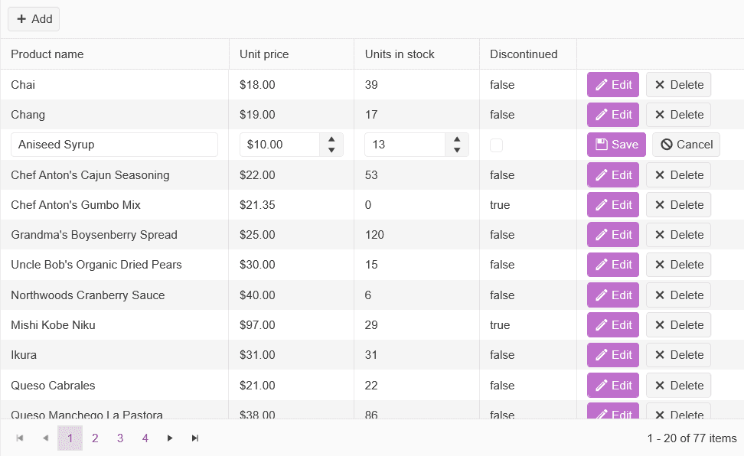Go to first page of the pager
This screenshot has height=456, width=744.
tap(20, 438)
